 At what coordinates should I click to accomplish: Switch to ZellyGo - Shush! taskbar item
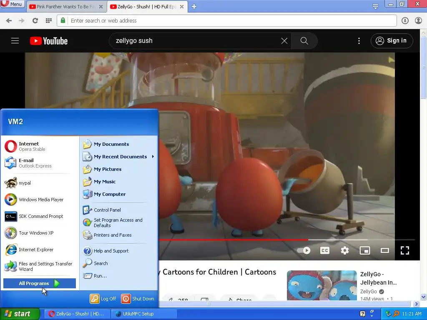(77, 314)
